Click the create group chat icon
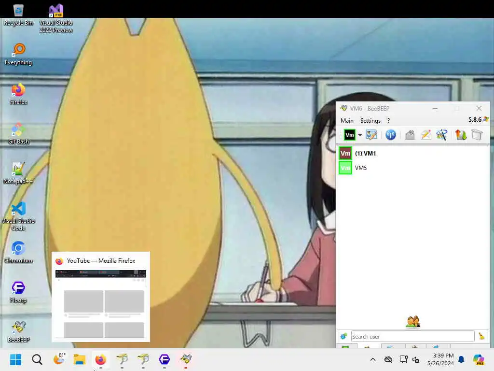Image resolution: width=494 pixels, height=371 pixels. [x=442, y=135]
